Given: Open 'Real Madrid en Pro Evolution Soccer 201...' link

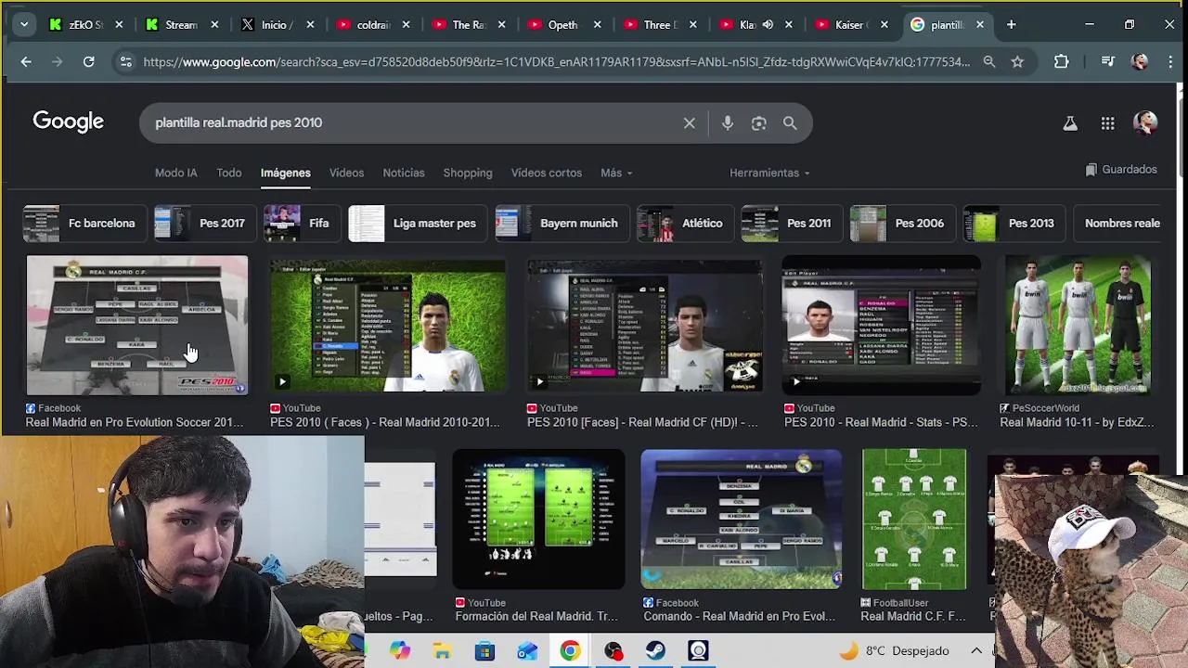Looking at the screenshot, I should point(135,422).
